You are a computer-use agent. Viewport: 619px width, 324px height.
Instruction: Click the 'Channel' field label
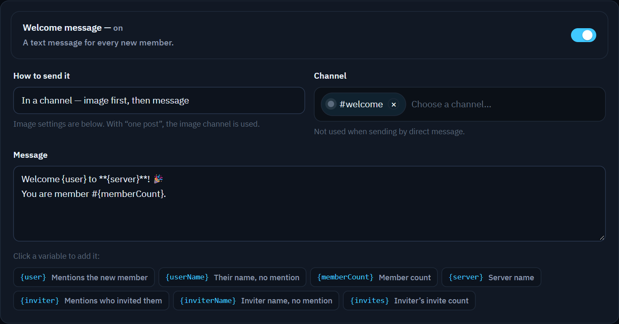tap(330, 76)
